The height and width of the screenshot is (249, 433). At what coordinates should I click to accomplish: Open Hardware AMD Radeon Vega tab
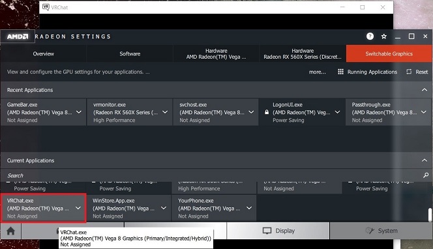216,53
